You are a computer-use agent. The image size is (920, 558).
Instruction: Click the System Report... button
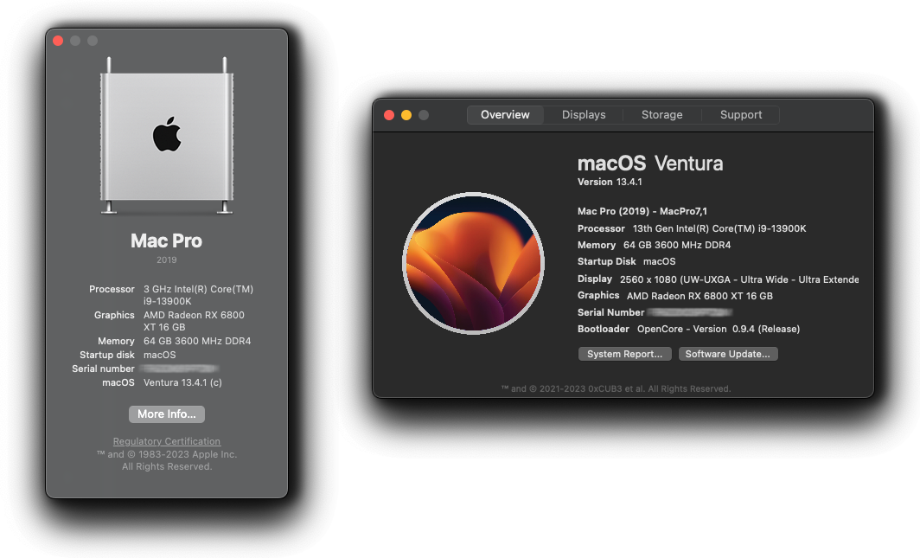tap(625, 354)
